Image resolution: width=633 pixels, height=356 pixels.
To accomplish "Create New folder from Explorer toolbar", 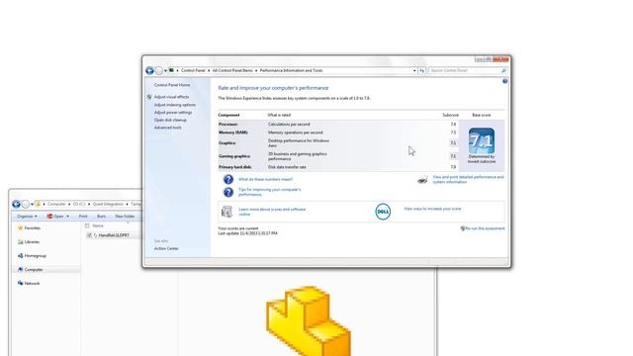I will 125,217.
